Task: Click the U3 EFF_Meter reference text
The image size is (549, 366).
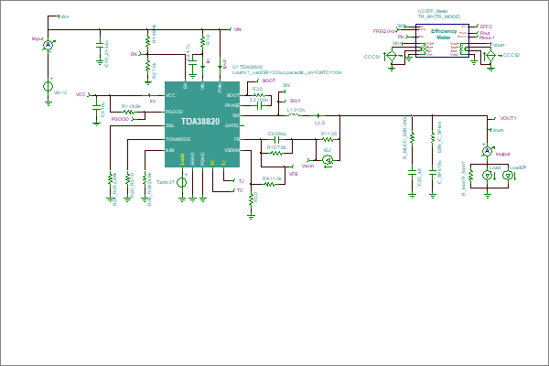Action: pos(433,11)
